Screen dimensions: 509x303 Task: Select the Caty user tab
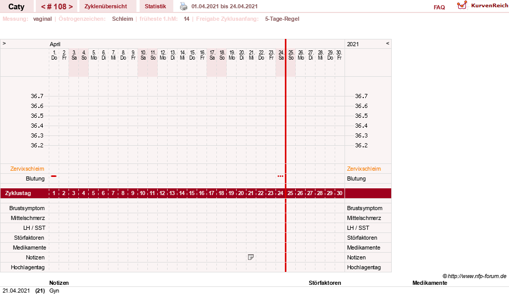tap(16, 7)
